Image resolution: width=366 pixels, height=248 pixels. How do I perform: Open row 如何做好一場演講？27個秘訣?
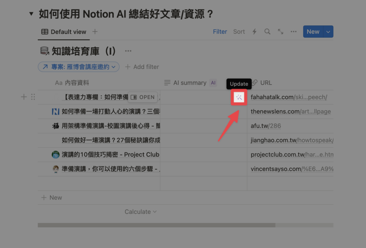(x=111, y=140)
